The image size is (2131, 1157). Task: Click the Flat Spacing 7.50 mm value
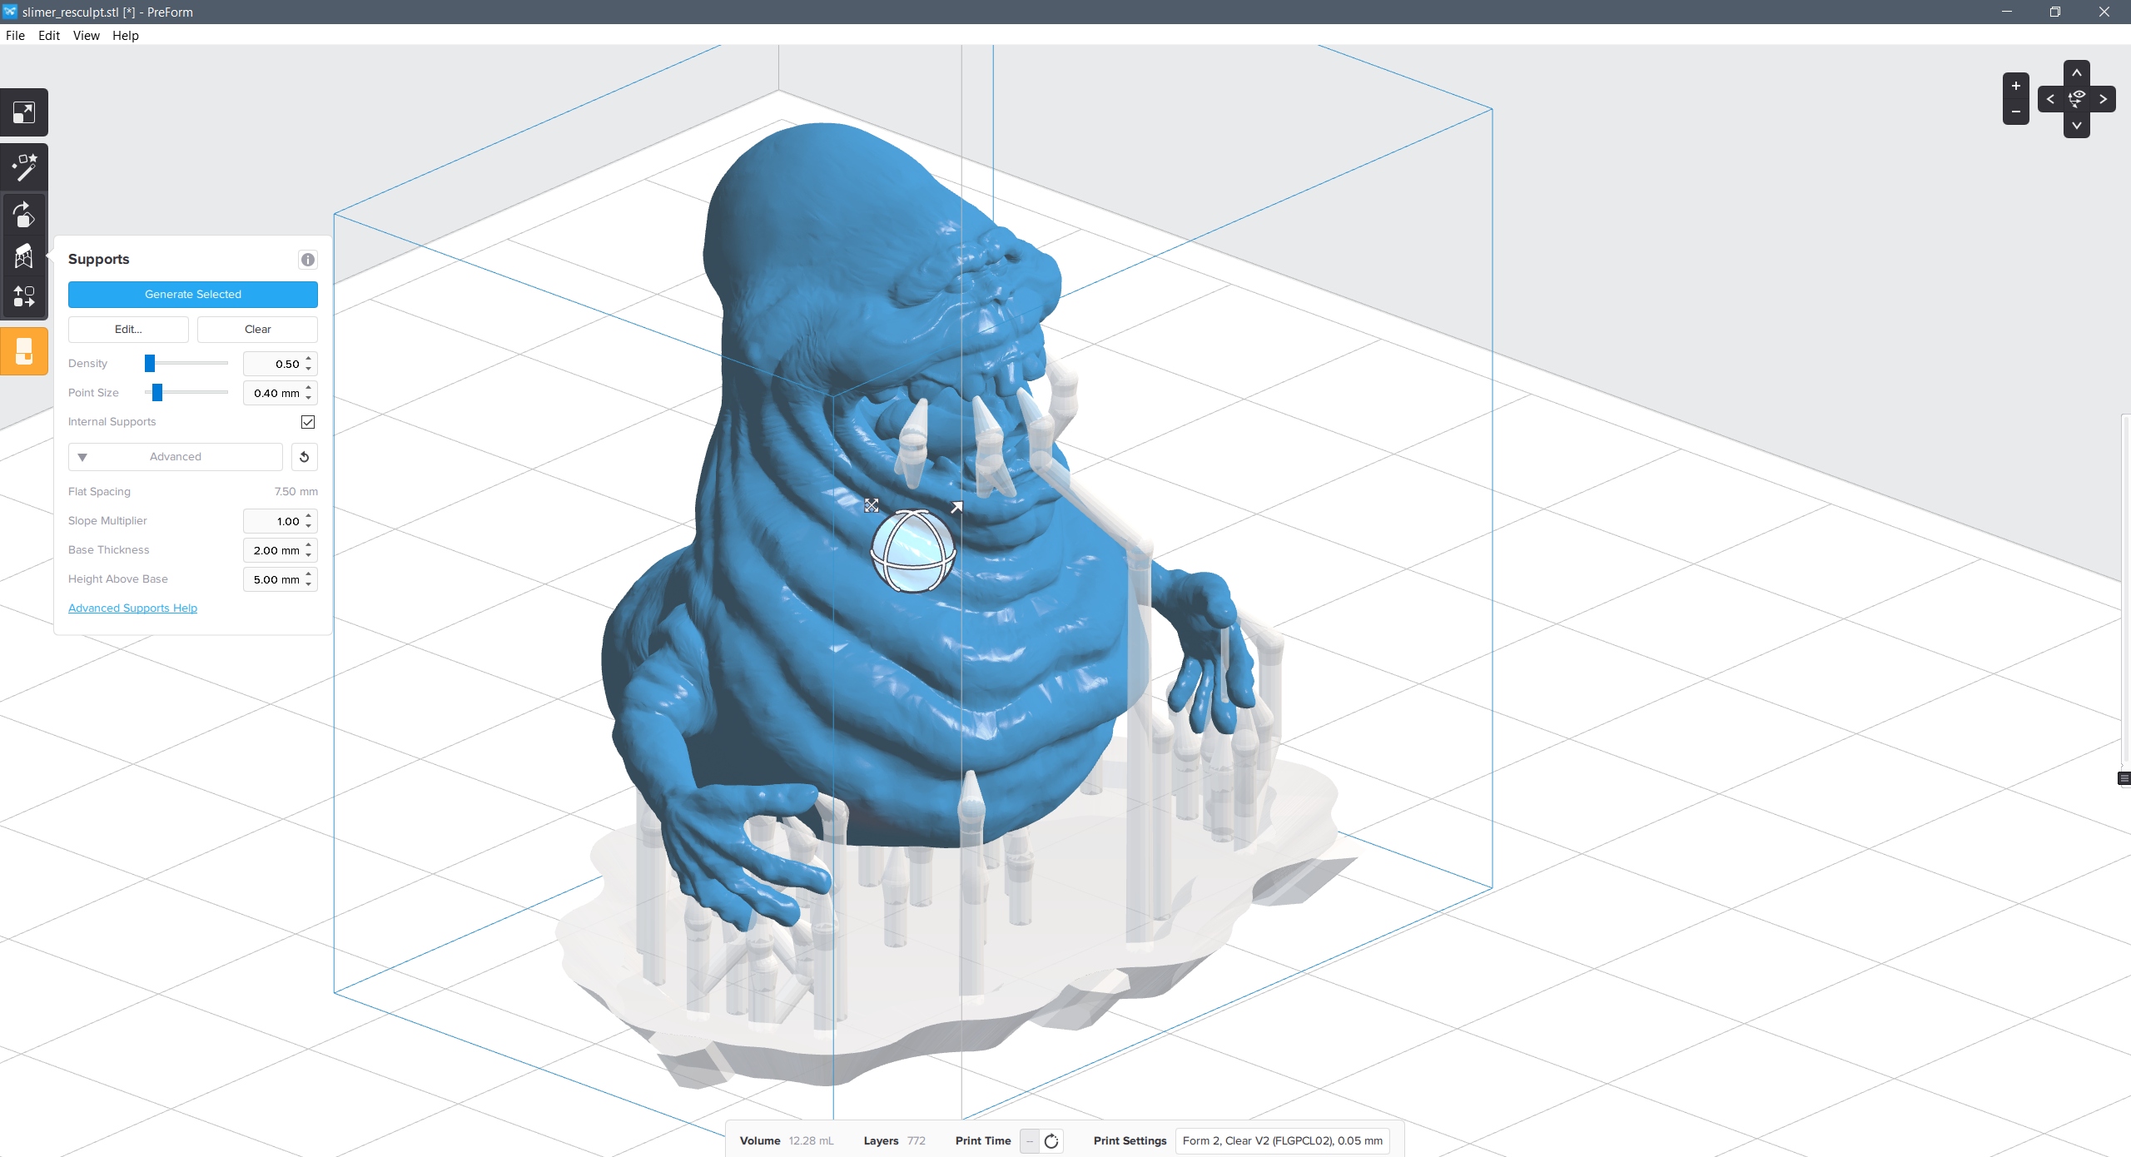(x=296, y=492)
